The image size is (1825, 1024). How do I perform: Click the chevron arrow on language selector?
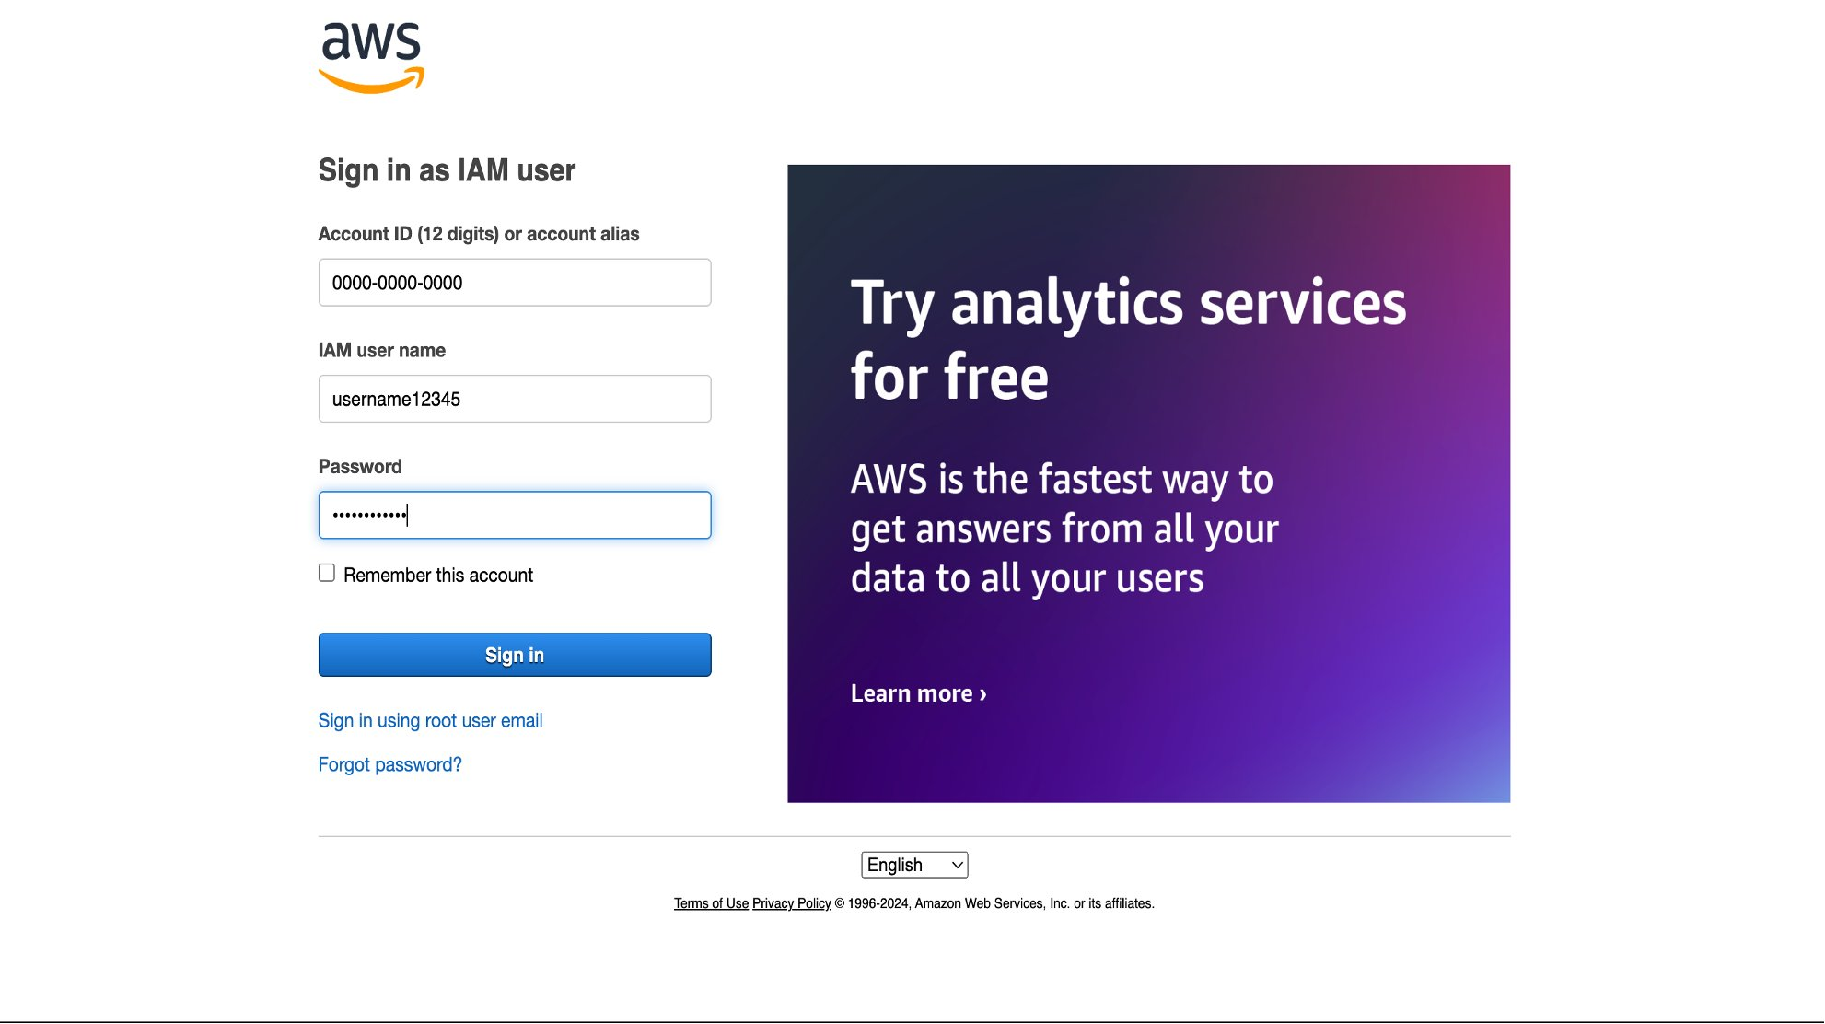point(958,865)
